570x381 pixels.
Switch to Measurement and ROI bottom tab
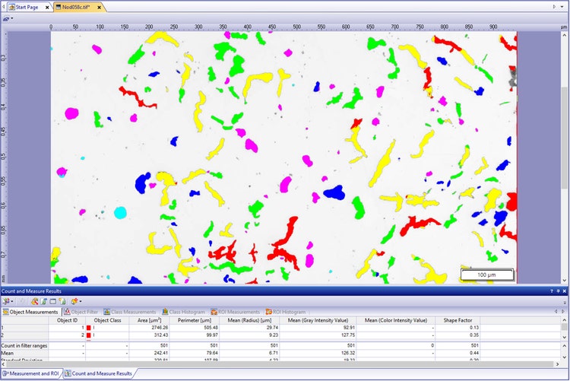tap(33, 373)
